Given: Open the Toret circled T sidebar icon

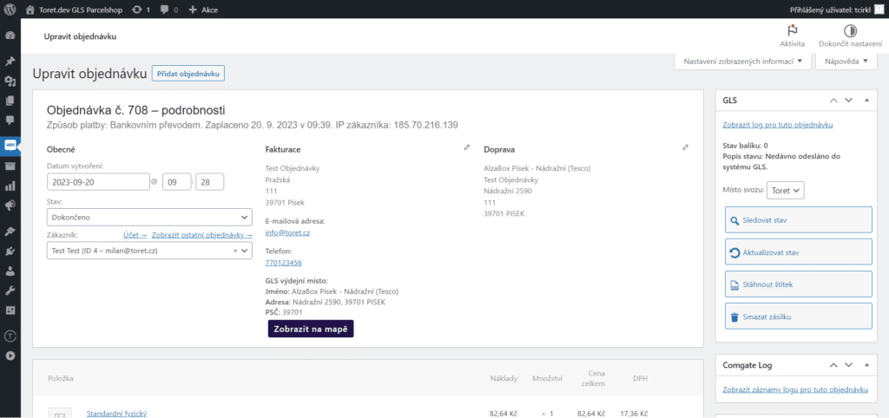Looking at the screenshot, I should (x=10, y=336).
